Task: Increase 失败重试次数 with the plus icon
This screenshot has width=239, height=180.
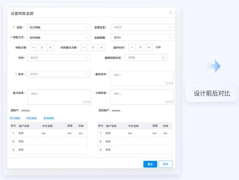Action: click(x=102, y=48)
